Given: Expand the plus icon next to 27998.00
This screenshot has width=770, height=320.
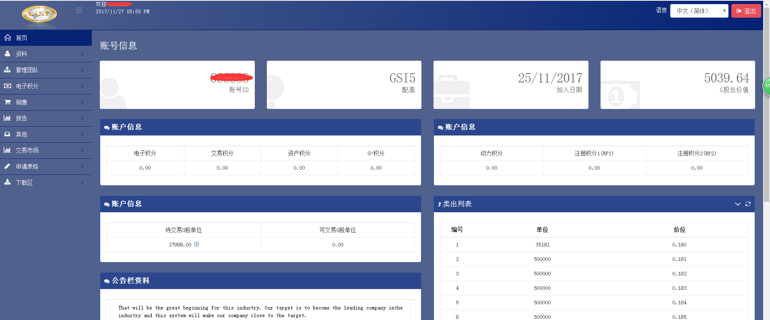Looking at the screenshot, I should click(197, 244).
